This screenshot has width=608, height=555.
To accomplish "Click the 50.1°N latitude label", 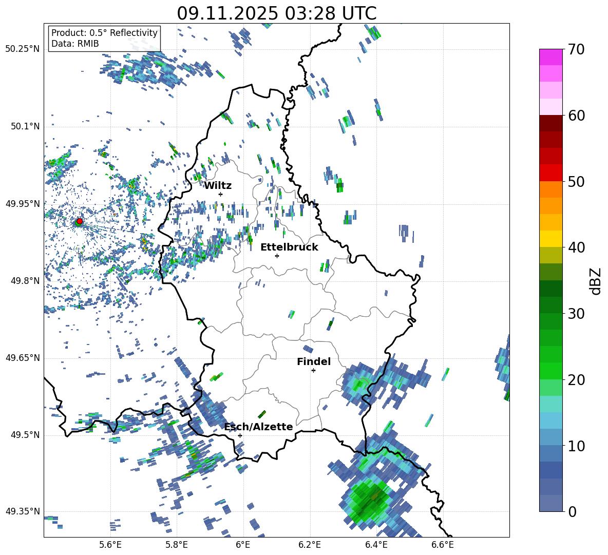I will tap(25, 126).
